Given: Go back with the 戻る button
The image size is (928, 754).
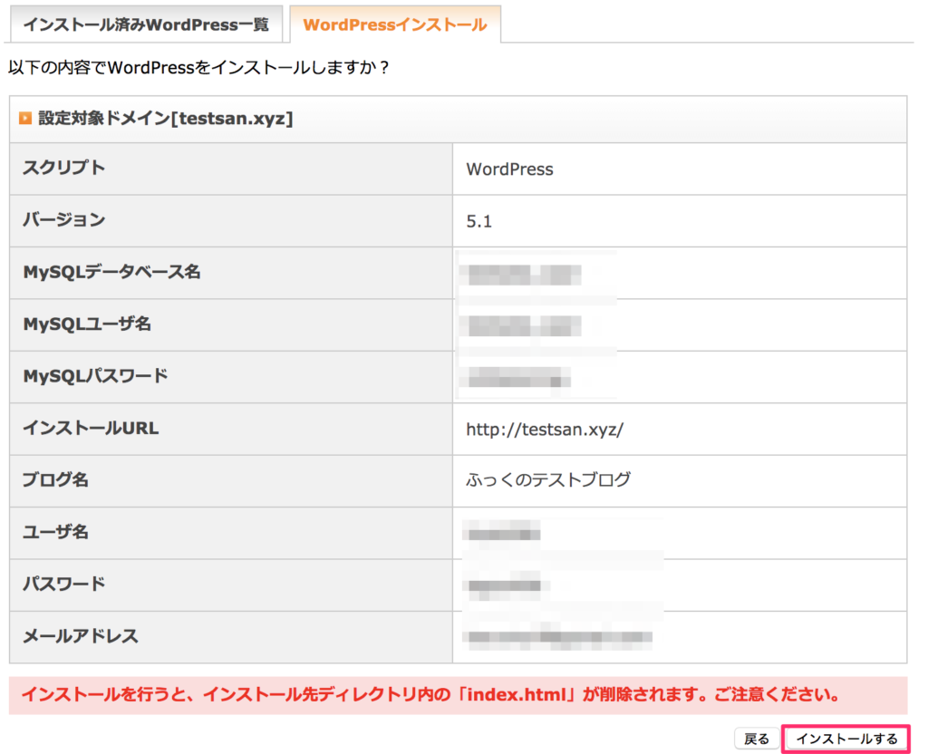Looking at the screenshot, I should pyautogui.click(x=757, y=739).
